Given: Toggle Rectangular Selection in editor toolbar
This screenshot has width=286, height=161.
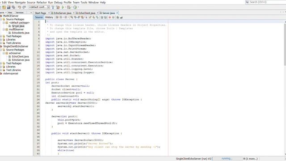Looking at the screenshot, I should point(86,17).
